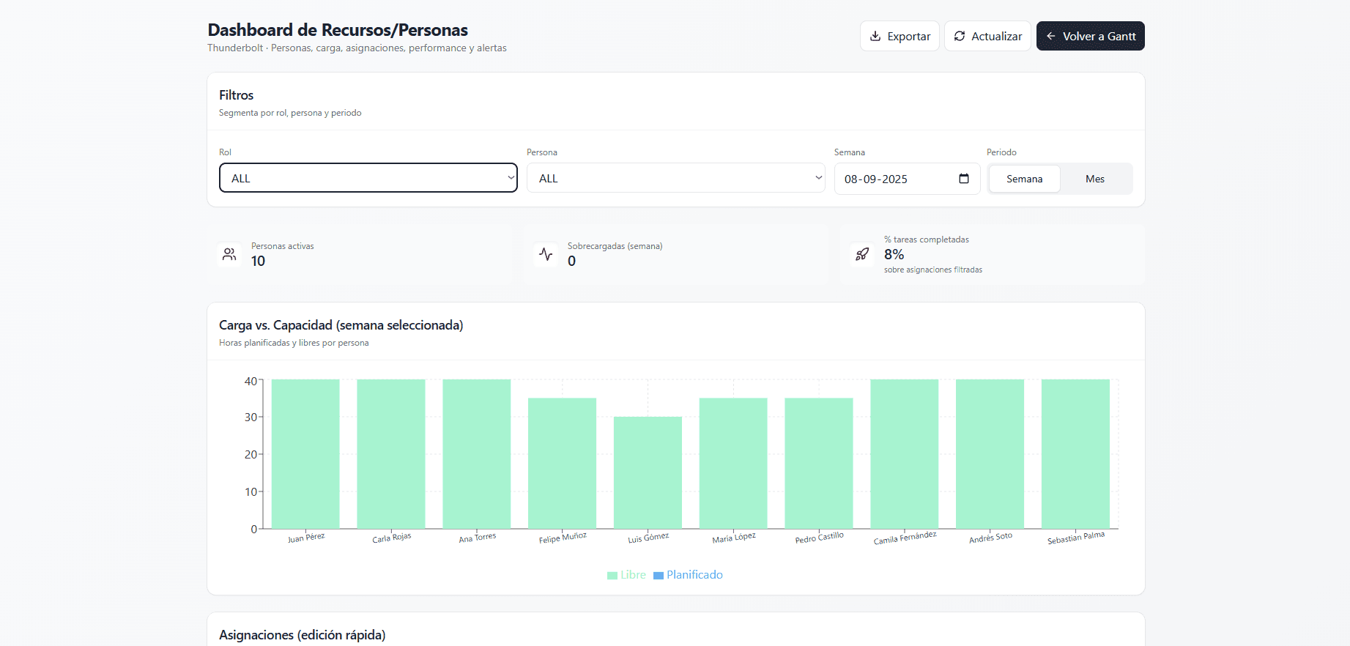Click Sebastian Palma's bar in the chart
Screen dimensions: 1350x646
(1075, 453)
